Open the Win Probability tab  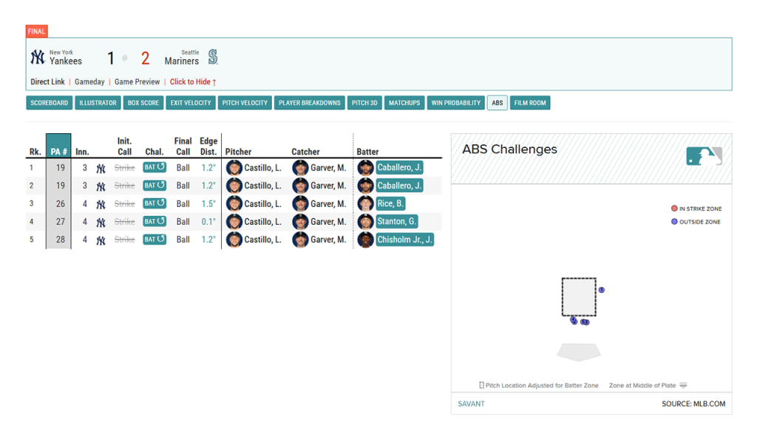point(455,103)
